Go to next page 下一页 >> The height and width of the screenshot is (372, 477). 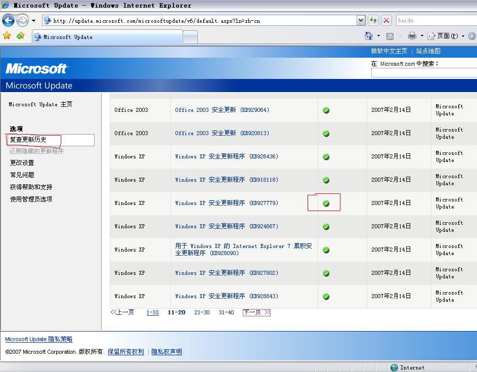point(257,313)
